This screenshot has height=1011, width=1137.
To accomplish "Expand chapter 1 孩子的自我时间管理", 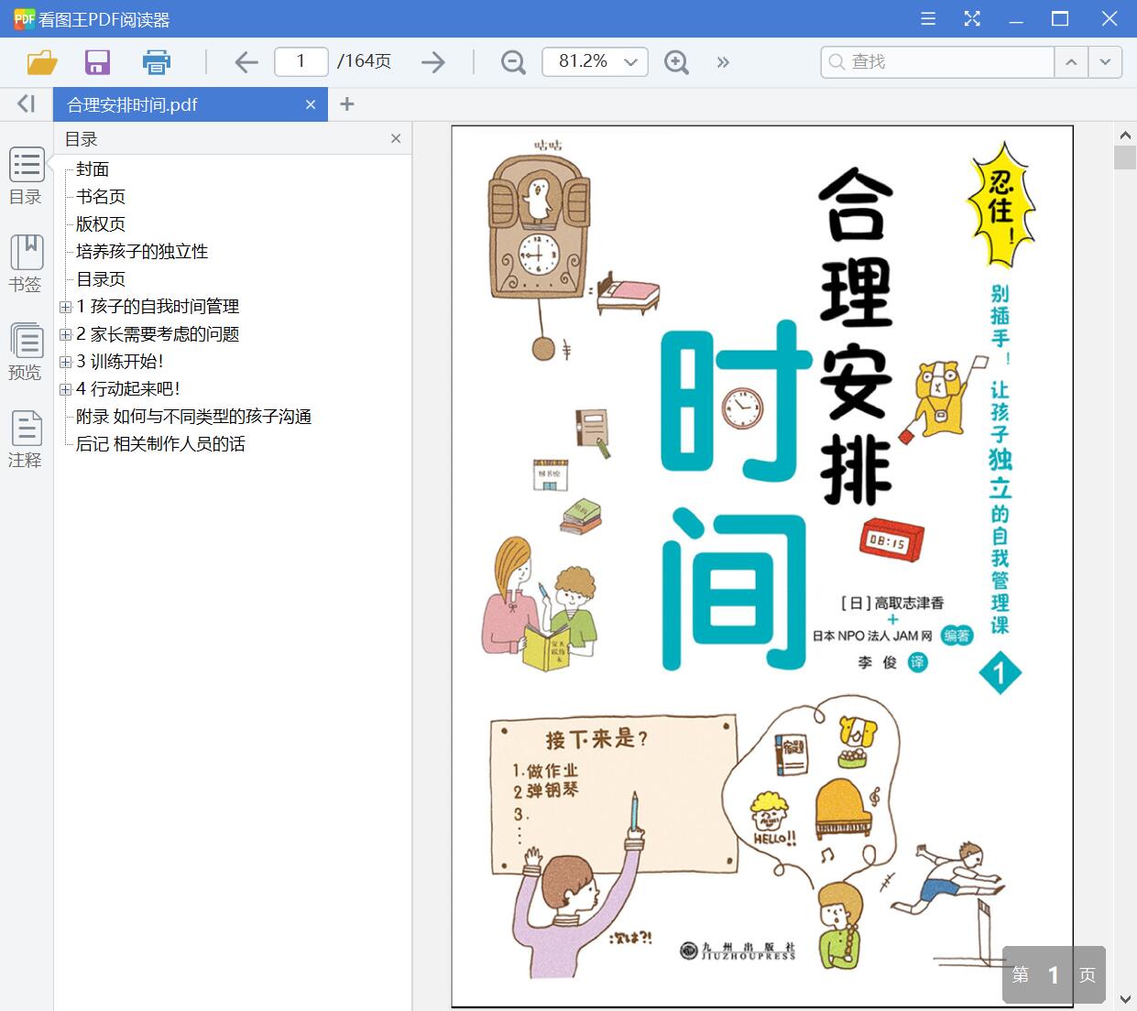I will point(65,307).
